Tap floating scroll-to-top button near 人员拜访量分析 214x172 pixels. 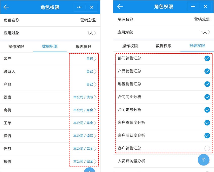click(203, 160)
